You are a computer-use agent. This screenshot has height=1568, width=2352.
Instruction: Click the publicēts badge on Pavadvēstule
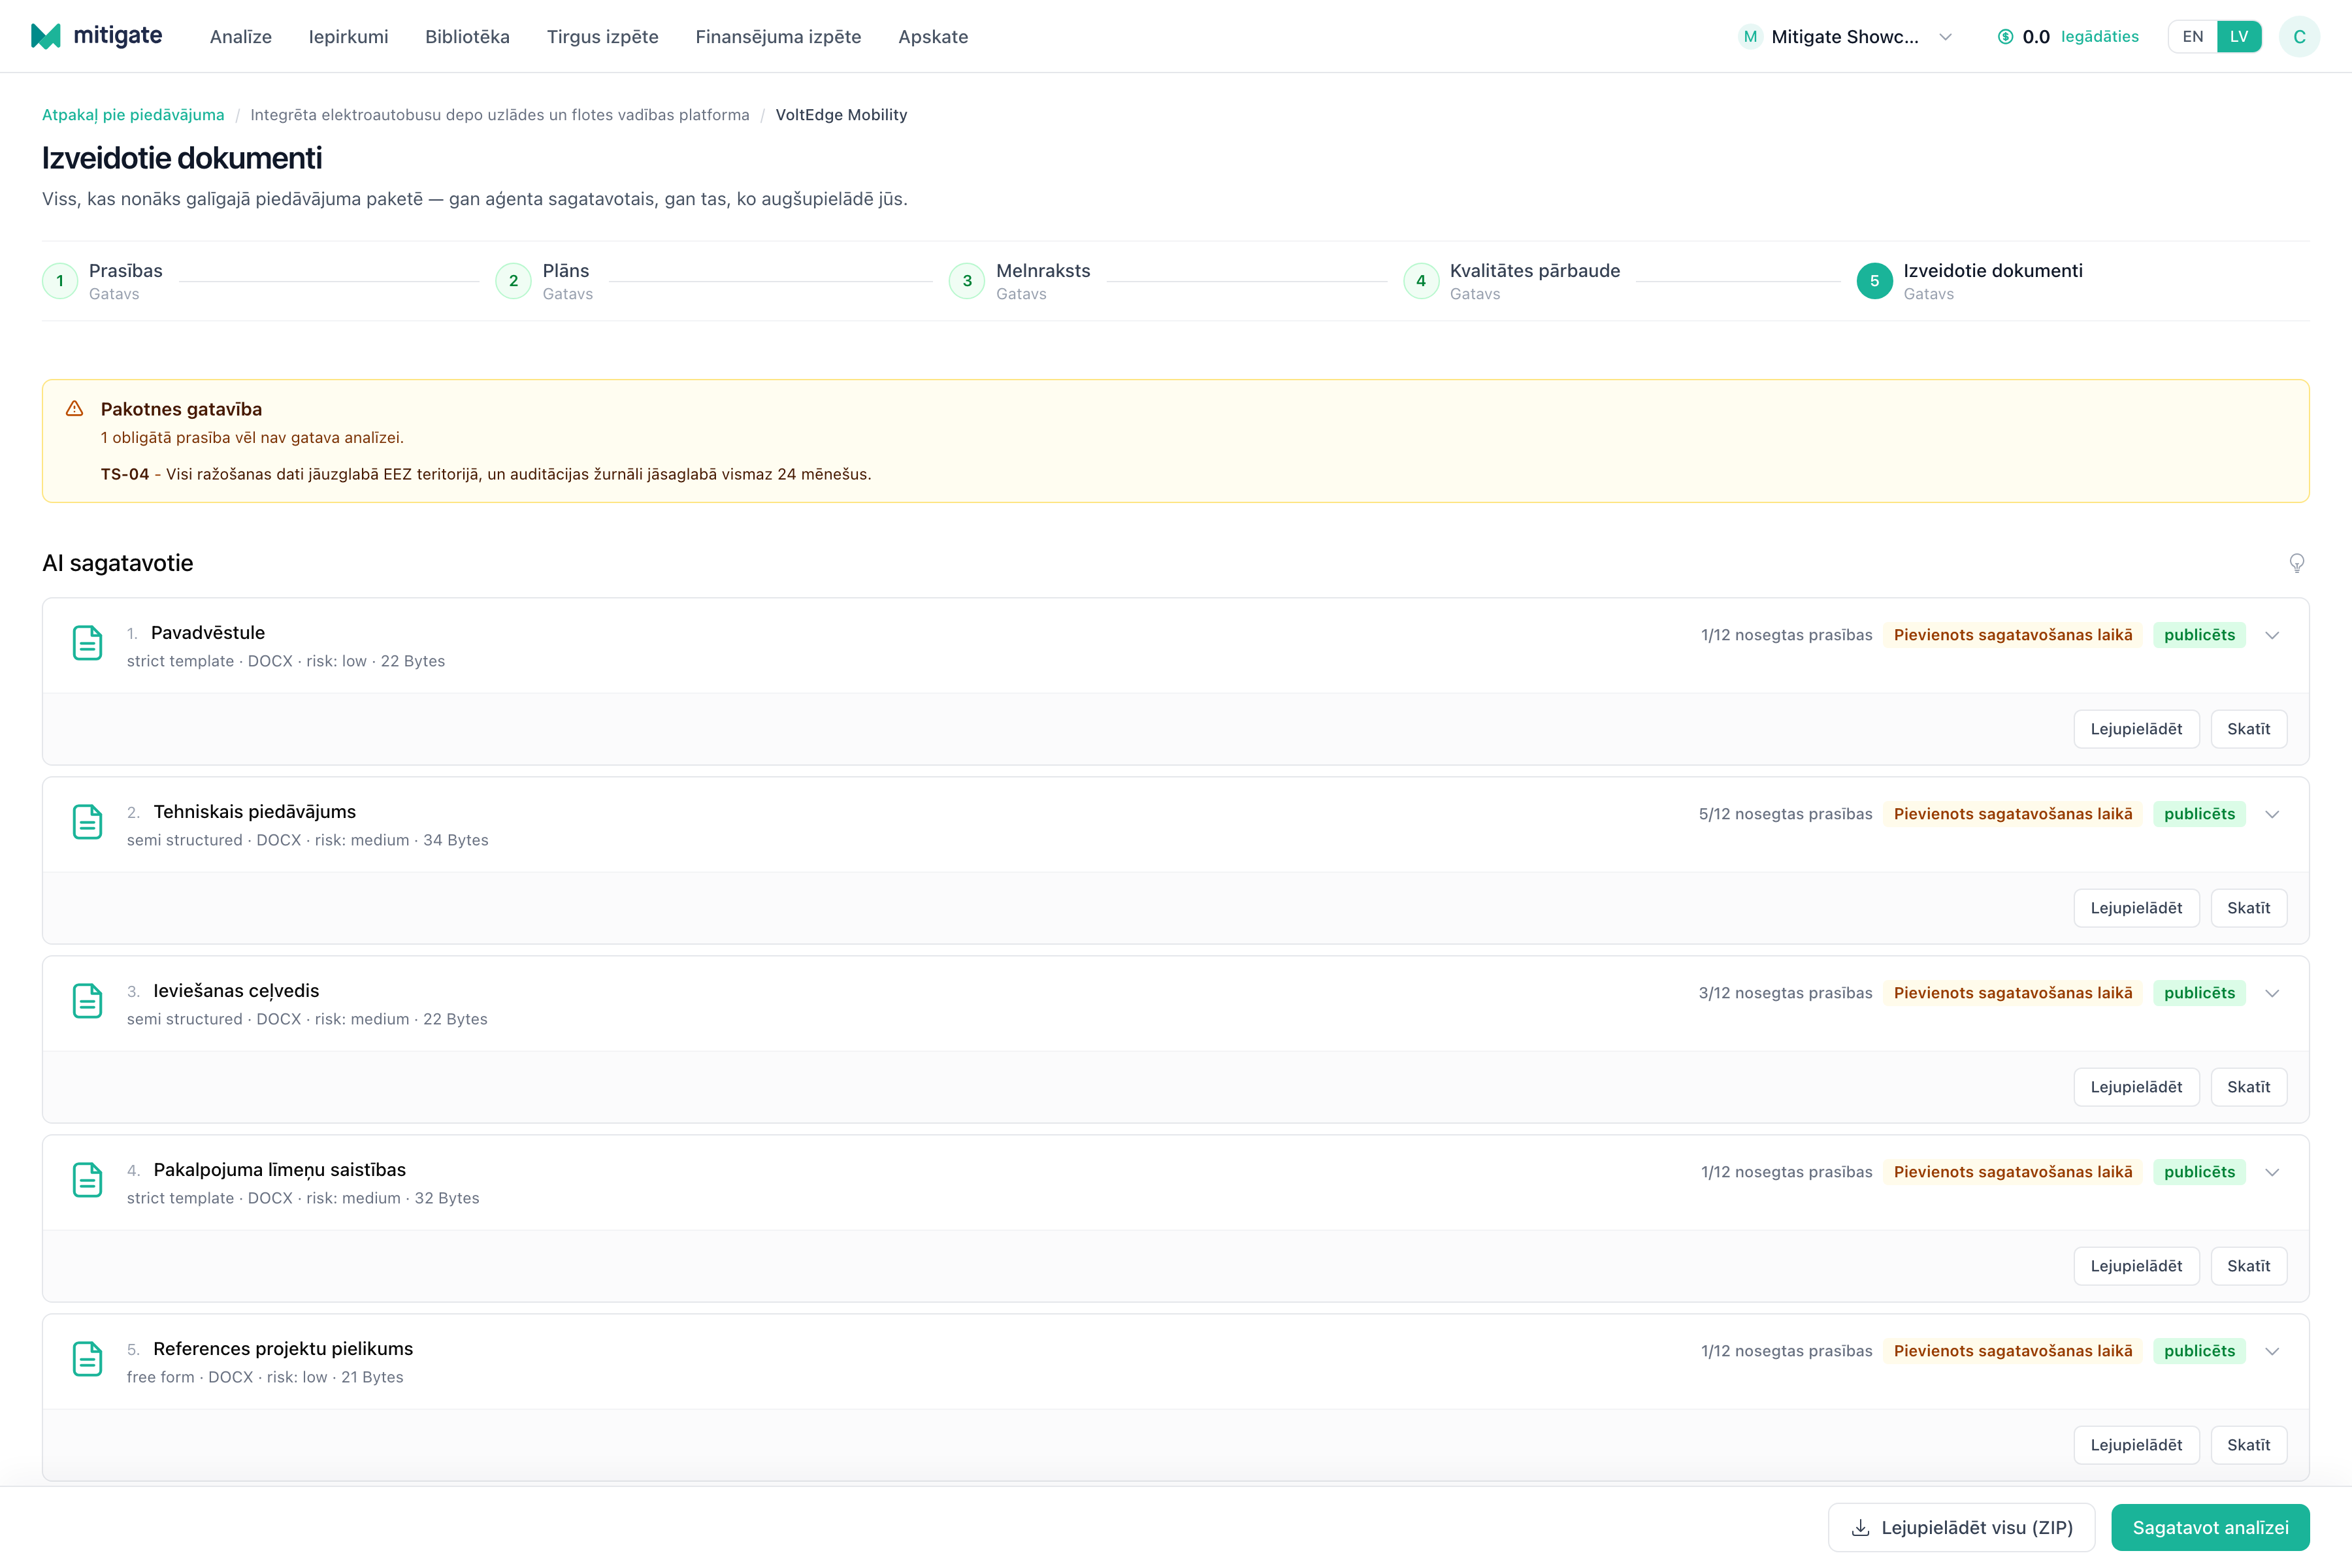(2199, 635)
